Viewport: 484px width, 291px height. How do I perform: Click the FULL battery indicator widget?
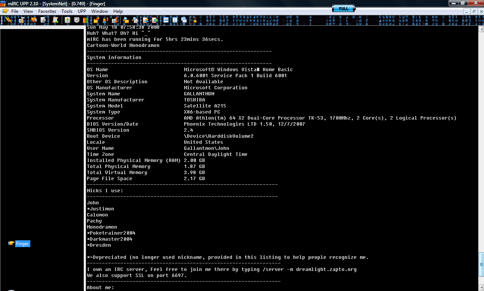(344, 8)
